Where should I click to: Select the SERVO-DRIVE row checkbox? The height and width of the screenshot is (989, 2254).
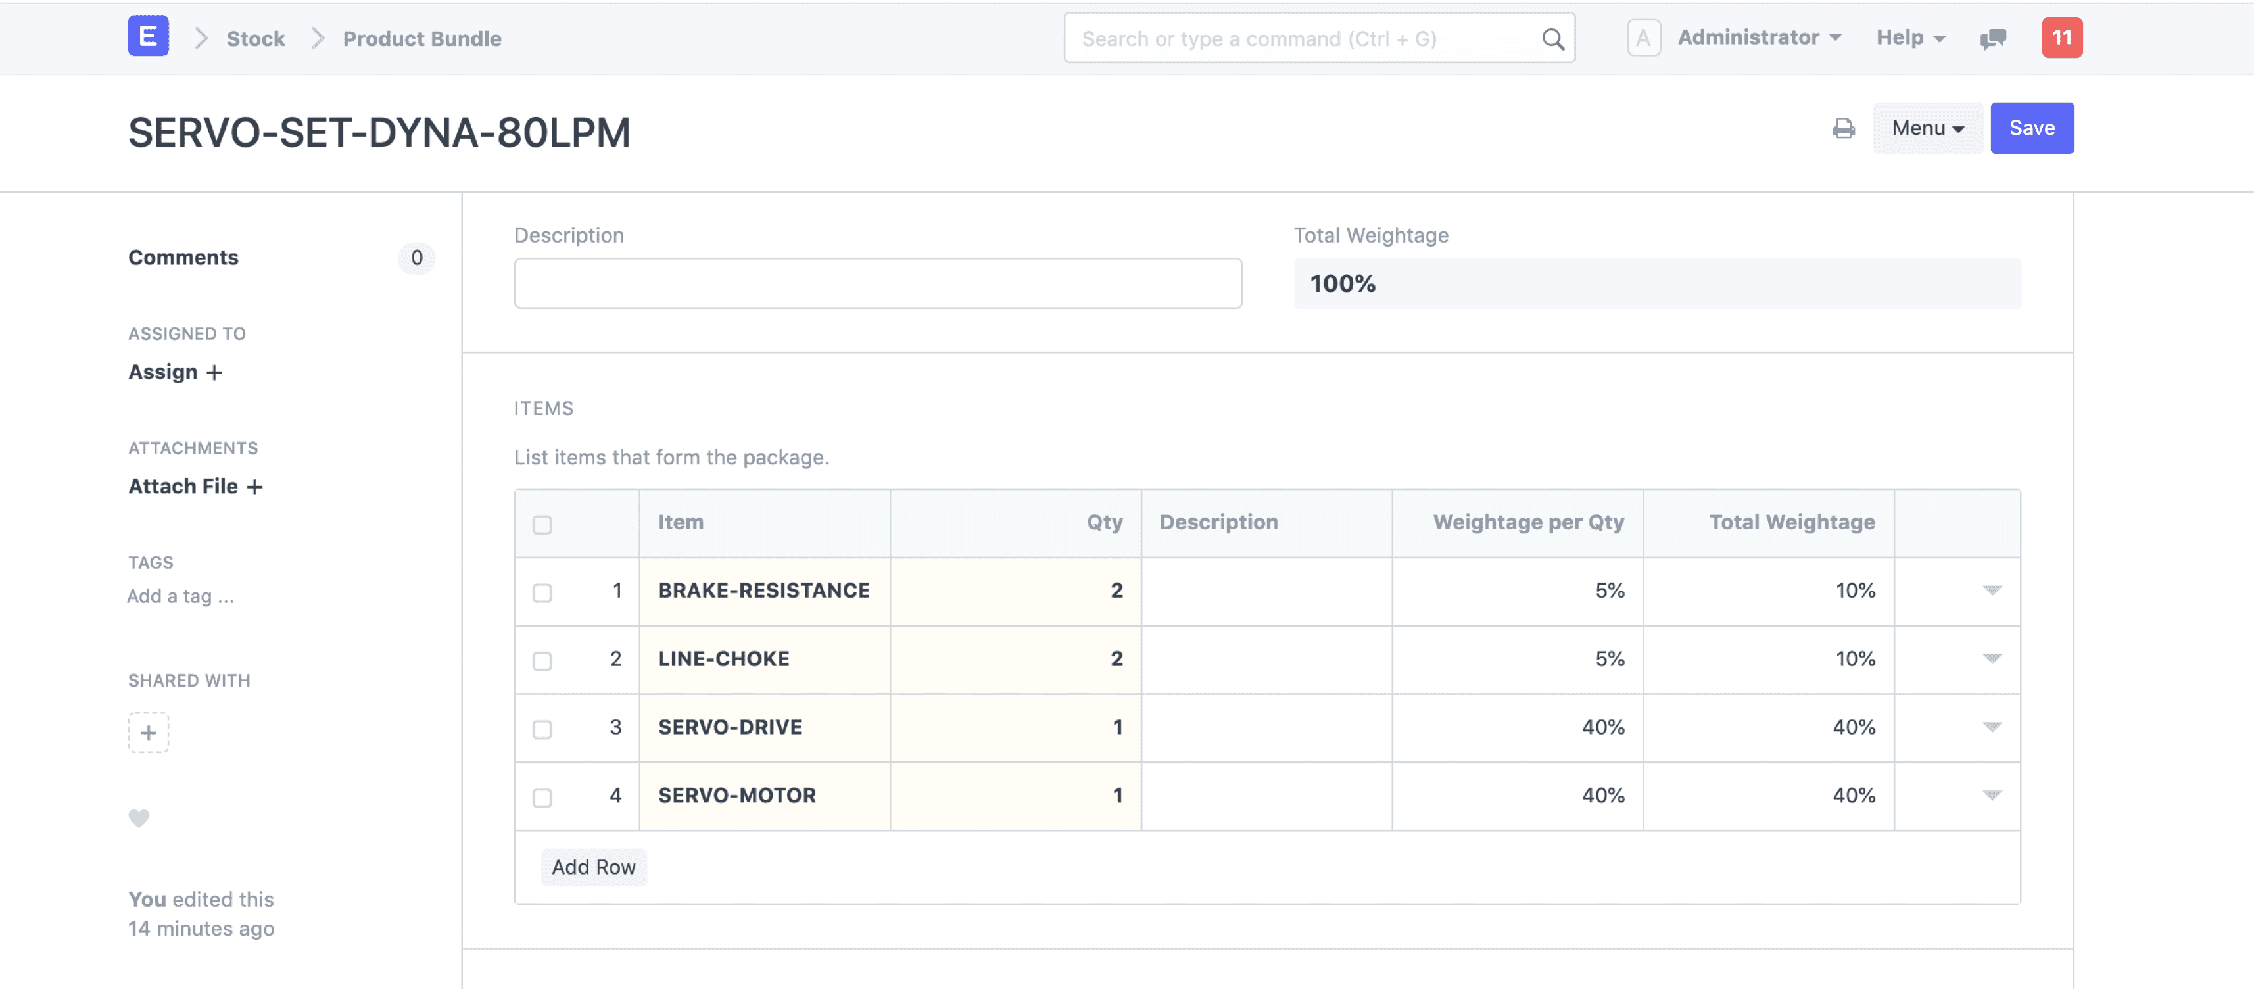click(x=542, y=729)
